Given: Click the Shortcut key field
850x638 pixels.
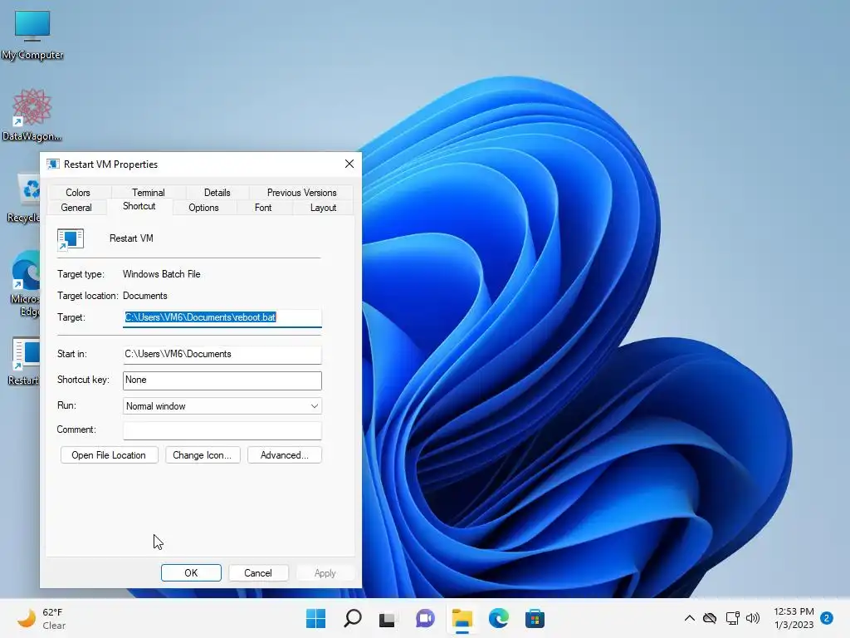Looking at the screenshot, I should (x=222, y=380).
